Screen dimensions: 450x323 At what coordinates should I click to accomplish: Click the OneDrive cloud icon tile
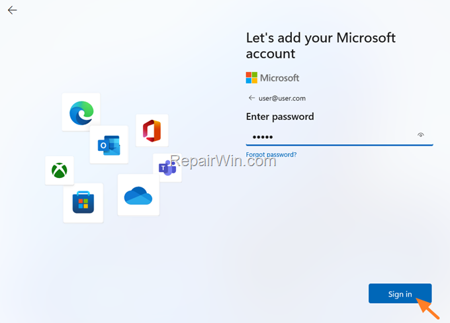(138, 195)
